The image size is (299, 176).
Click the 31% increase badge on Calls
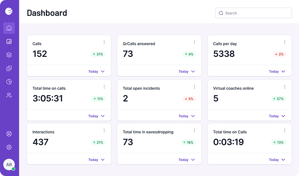(98, 54)
